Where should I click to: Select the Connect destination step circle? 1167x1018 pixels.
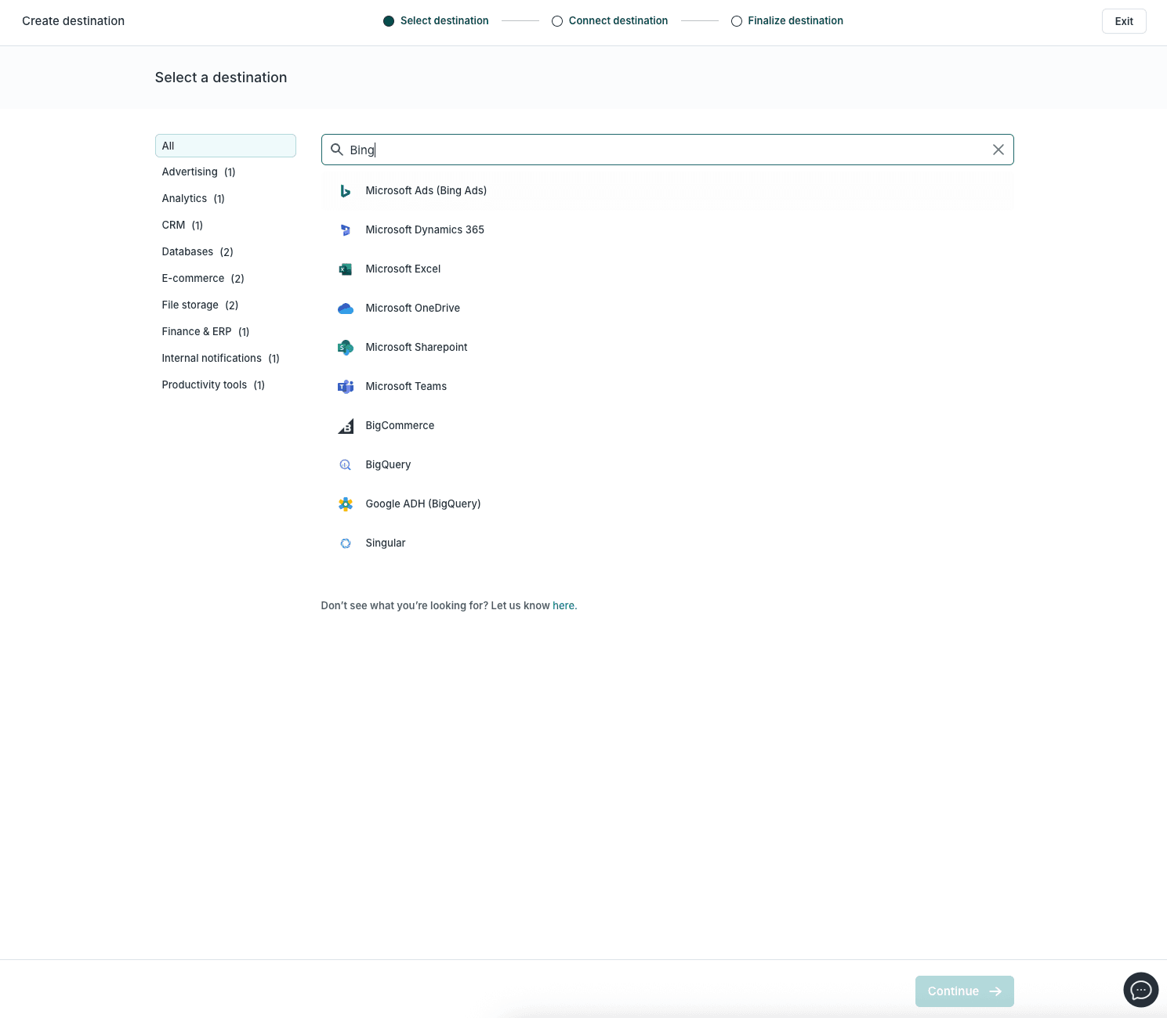point(556,21)
